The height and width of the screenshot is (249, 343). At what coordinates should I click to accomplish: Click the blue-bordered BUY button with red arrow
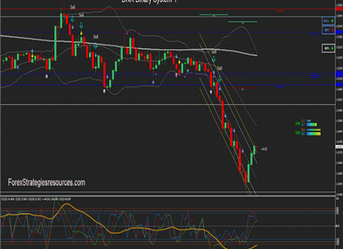pyautogui.click(x=328, y=30)
